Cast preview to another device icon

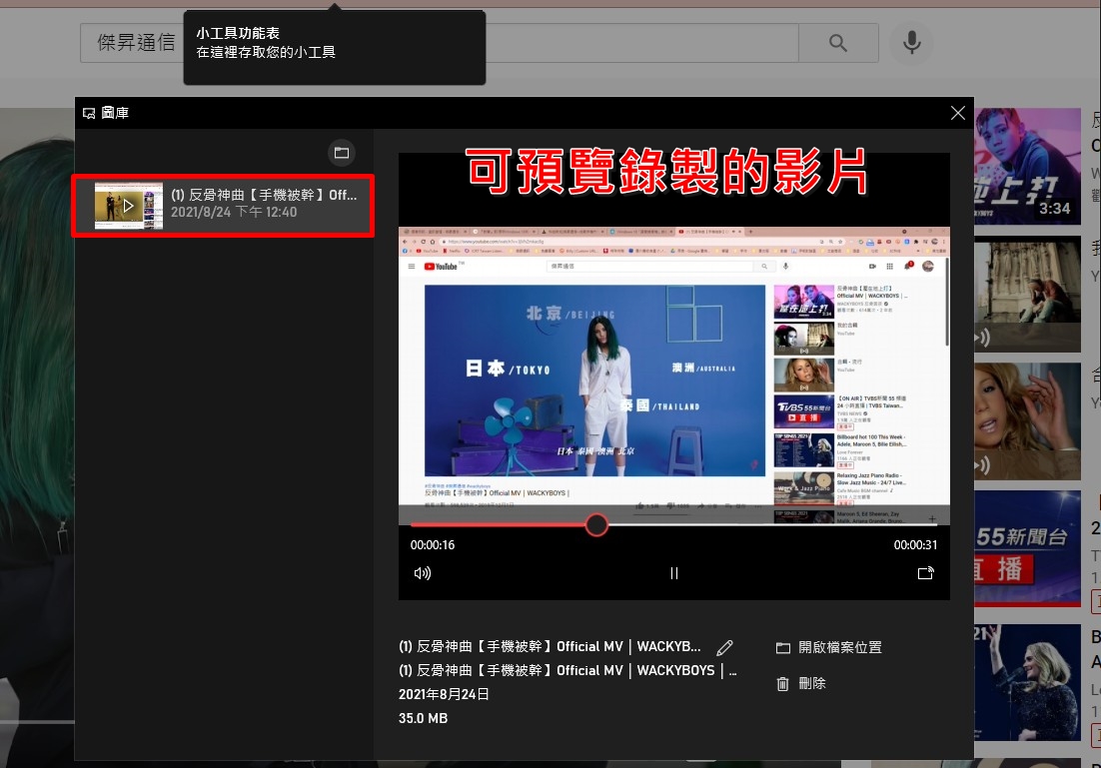926,573
